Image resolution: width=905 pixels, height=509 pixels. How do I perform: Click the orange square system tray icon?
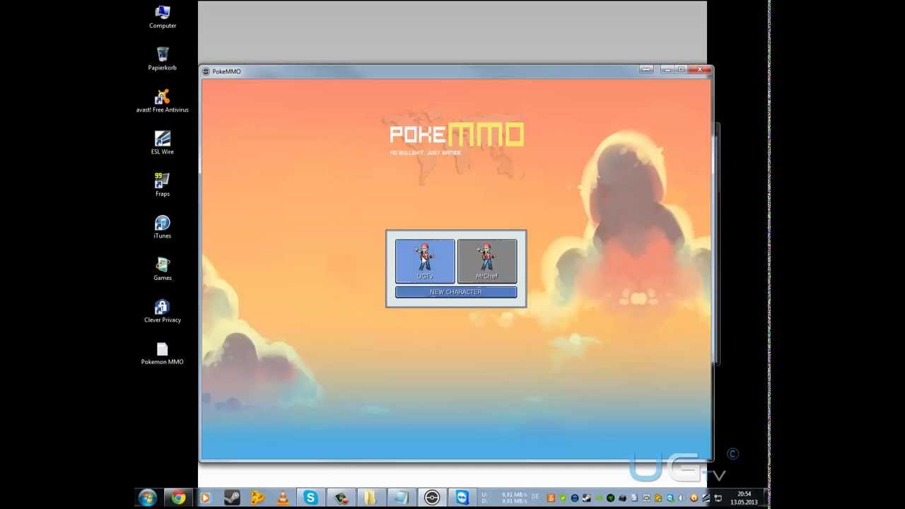pyautogui.click(x=551, y=498)
